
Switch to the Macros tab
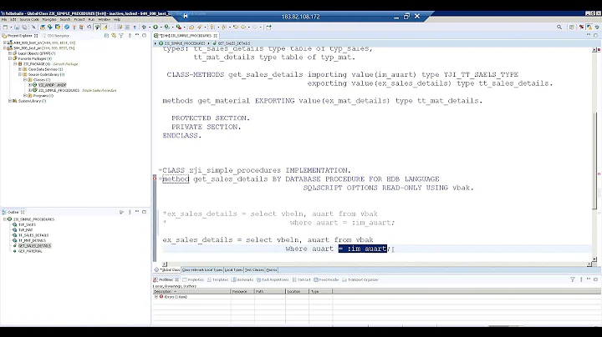pyautogui.click(x=272, y=270)
